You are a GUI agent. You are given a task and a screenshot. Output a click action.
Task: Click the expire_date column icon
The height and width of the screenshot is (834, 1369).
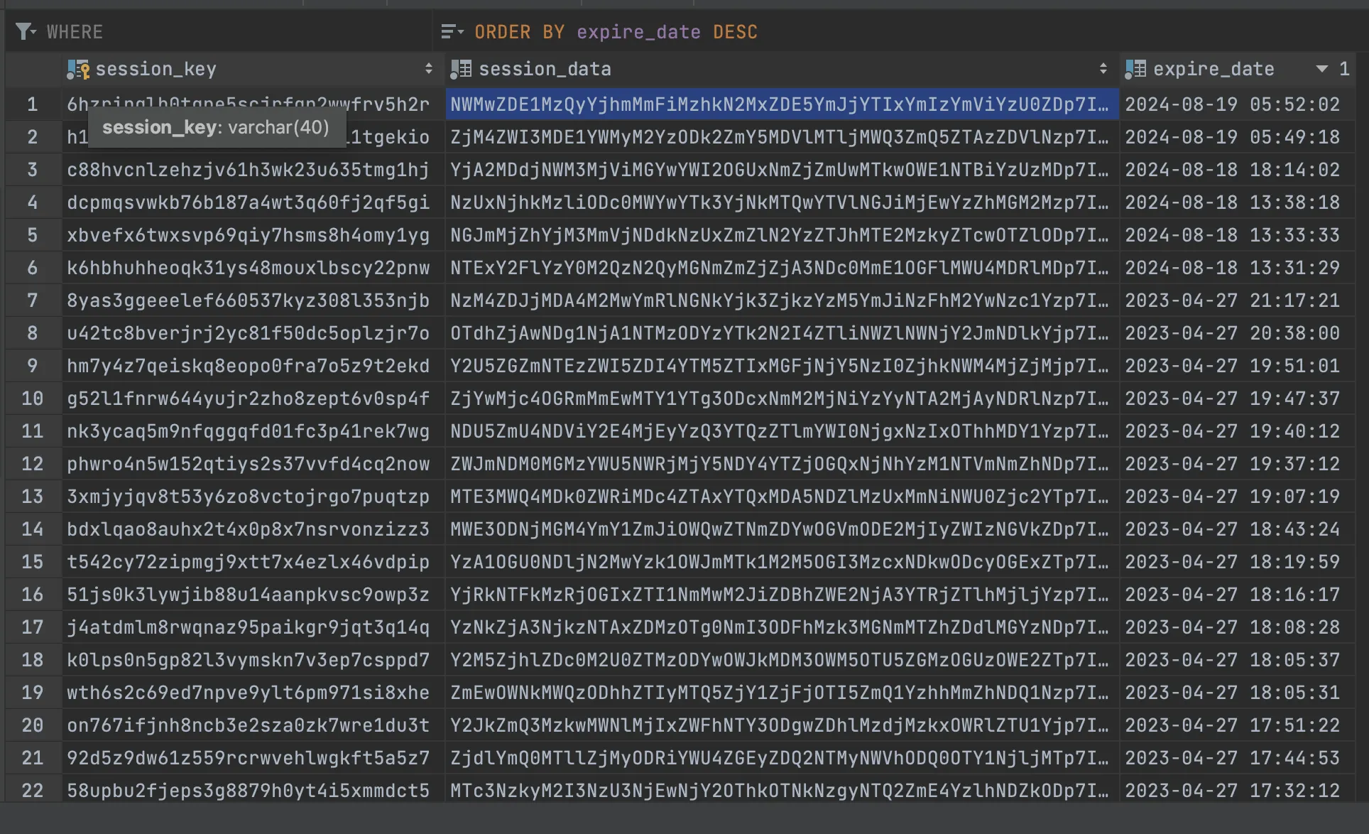pos(1135,69)
